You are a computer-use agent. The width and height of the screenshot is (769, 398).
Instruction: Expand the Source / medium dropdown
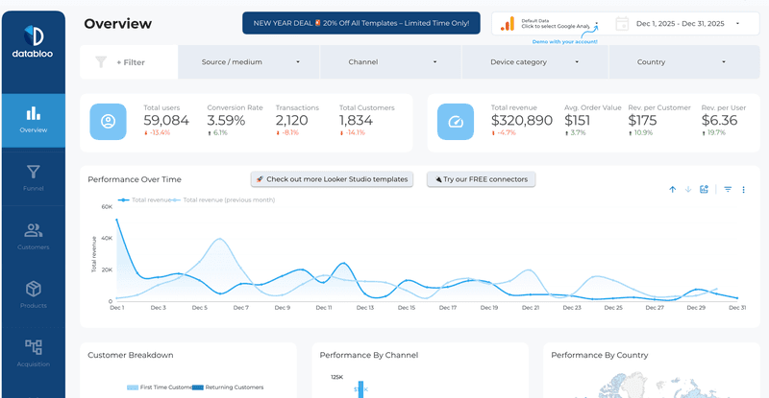[x=250, y=62]
